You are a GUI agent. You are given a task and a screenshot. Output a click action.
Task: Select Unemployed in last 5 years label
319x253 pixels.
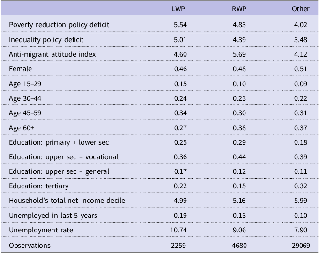coord(53,216)
